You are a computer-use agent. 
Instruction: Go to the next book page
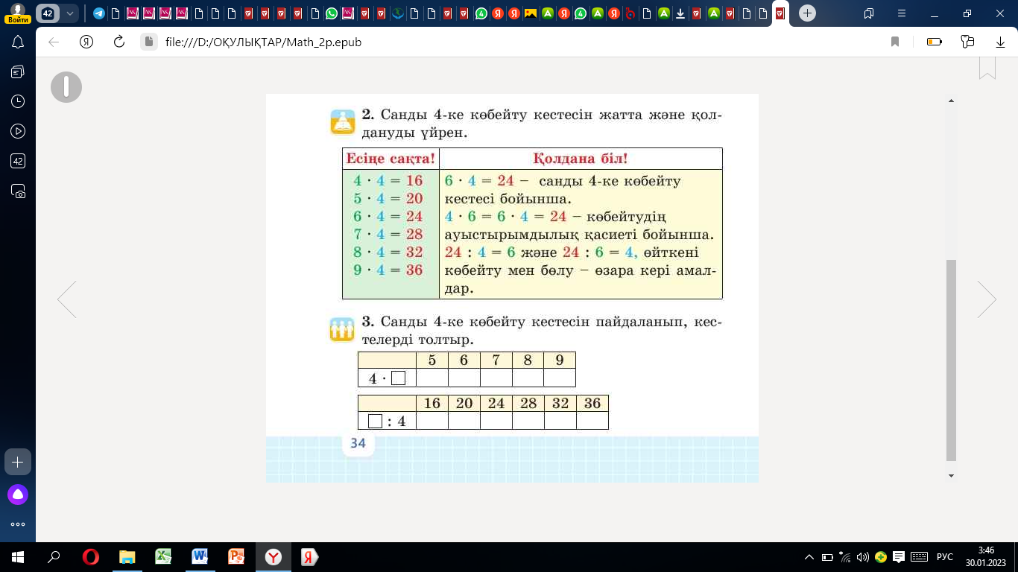[x=987, y=299]
